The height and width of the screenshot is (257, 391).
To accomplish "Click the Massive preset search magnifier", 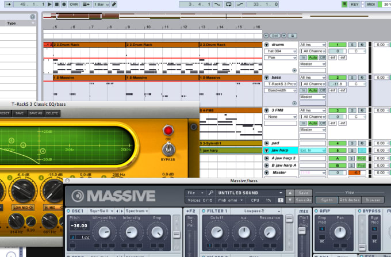I will [210, 193].
